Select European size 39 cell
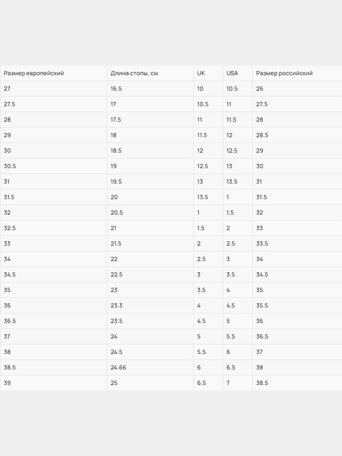This screenshot has width=342, height=456. pyautogui.click(x=53, y=383)
